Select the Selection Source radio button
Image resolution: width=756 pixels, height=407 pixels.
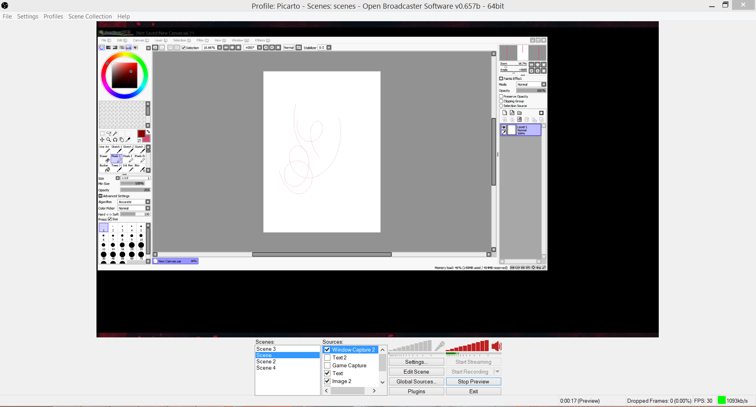click(501, 106)
